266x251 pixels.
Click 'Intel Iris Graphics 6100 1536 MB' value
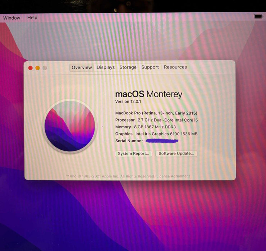pyautogui.click(x=166, y=134)
